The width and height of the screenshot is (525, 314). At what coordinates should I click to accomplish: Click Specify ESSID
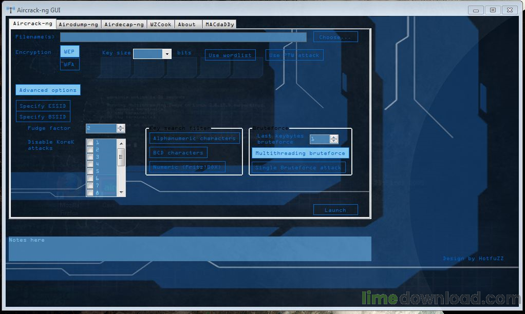(43, 106)
